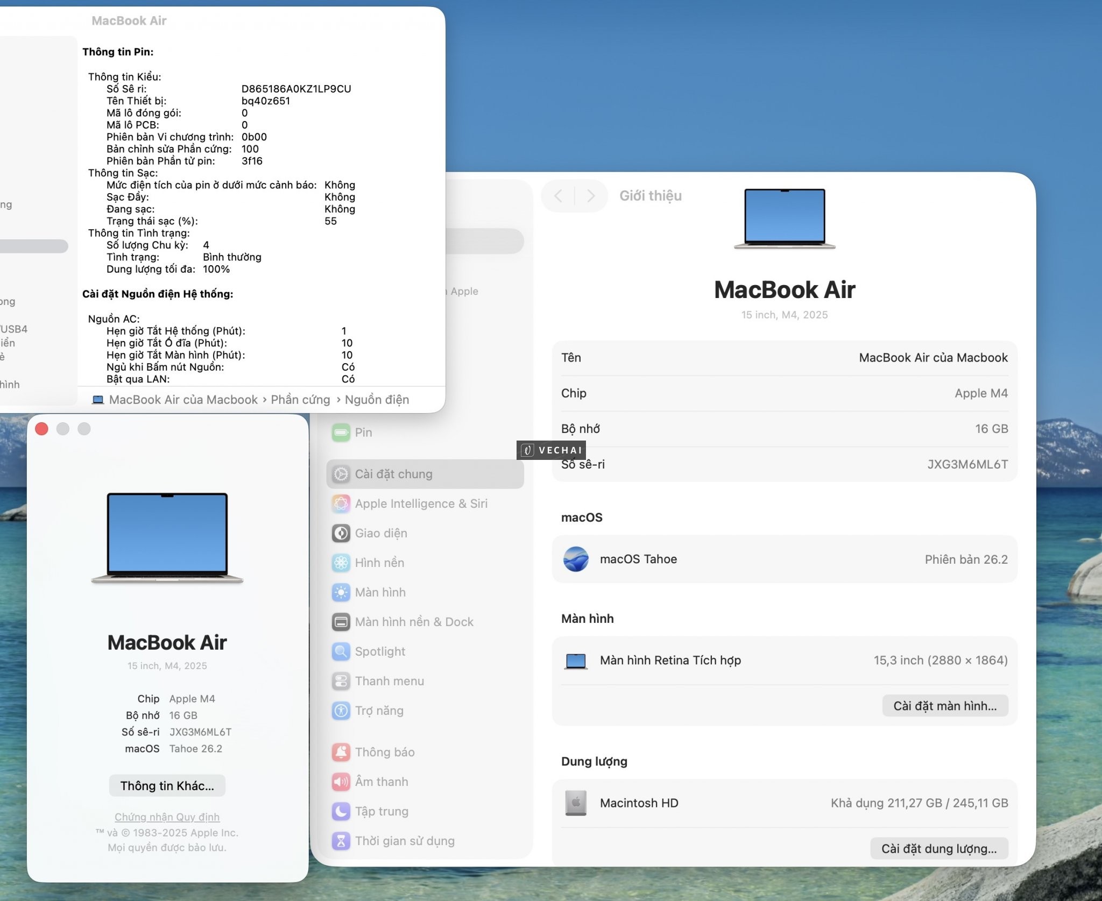
Task: Open the Spotlight magnifier settings icon
Action: point(341,651)
